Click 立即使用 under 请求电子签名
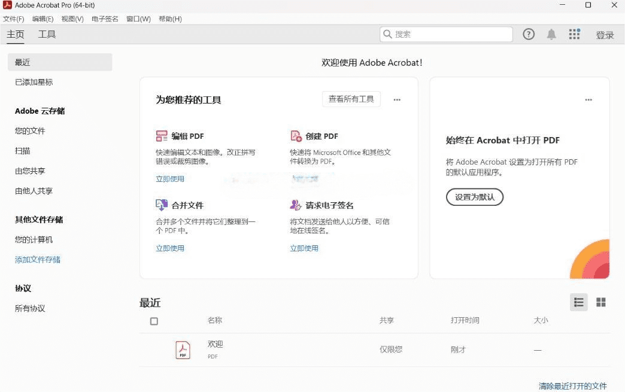The image size is (625, 392). click(304, 248)
